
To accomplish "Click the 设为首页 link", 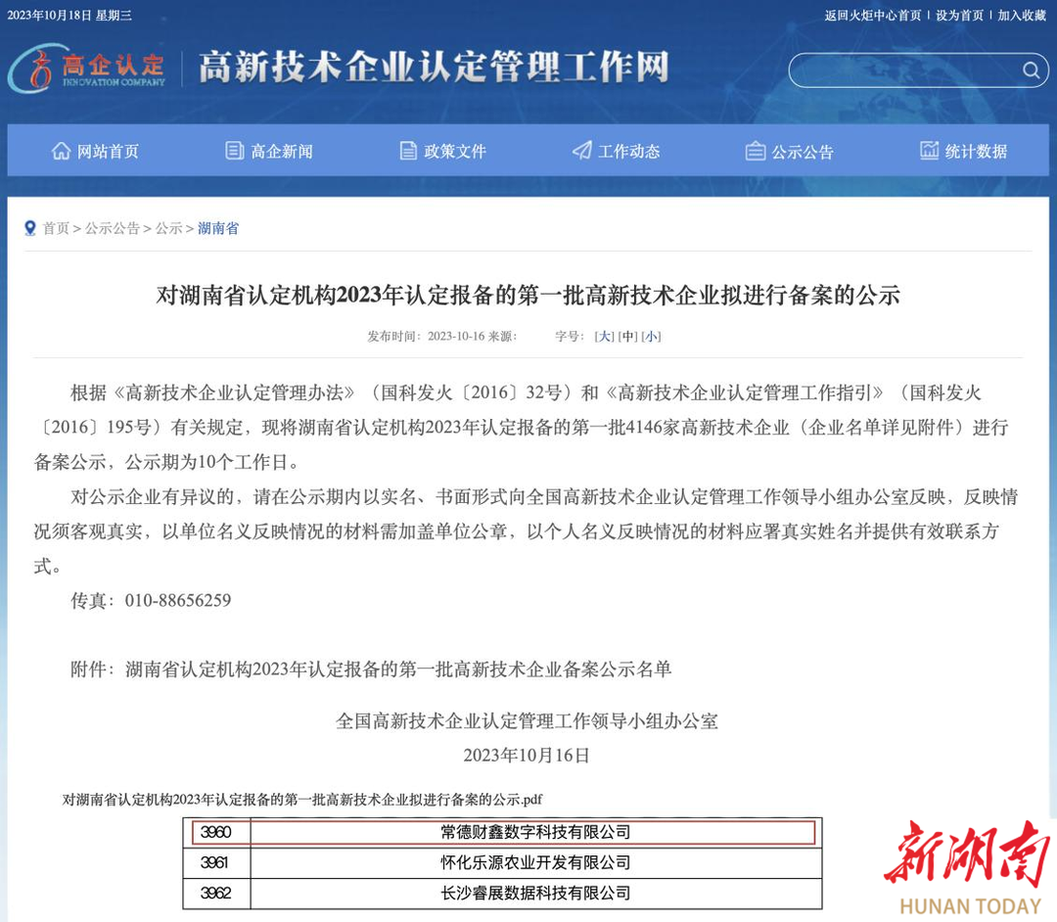I will [x=959, y=15].
